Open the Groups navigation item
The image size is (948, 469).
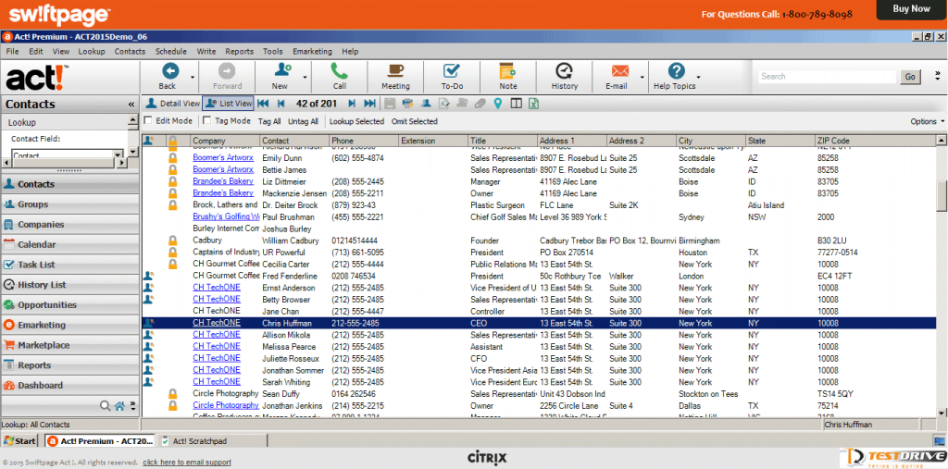click(70, 204)
